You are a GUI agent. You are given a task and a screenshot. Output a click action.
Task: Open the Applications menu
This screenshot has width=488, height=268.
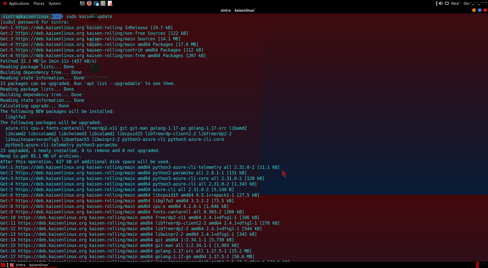19,4
